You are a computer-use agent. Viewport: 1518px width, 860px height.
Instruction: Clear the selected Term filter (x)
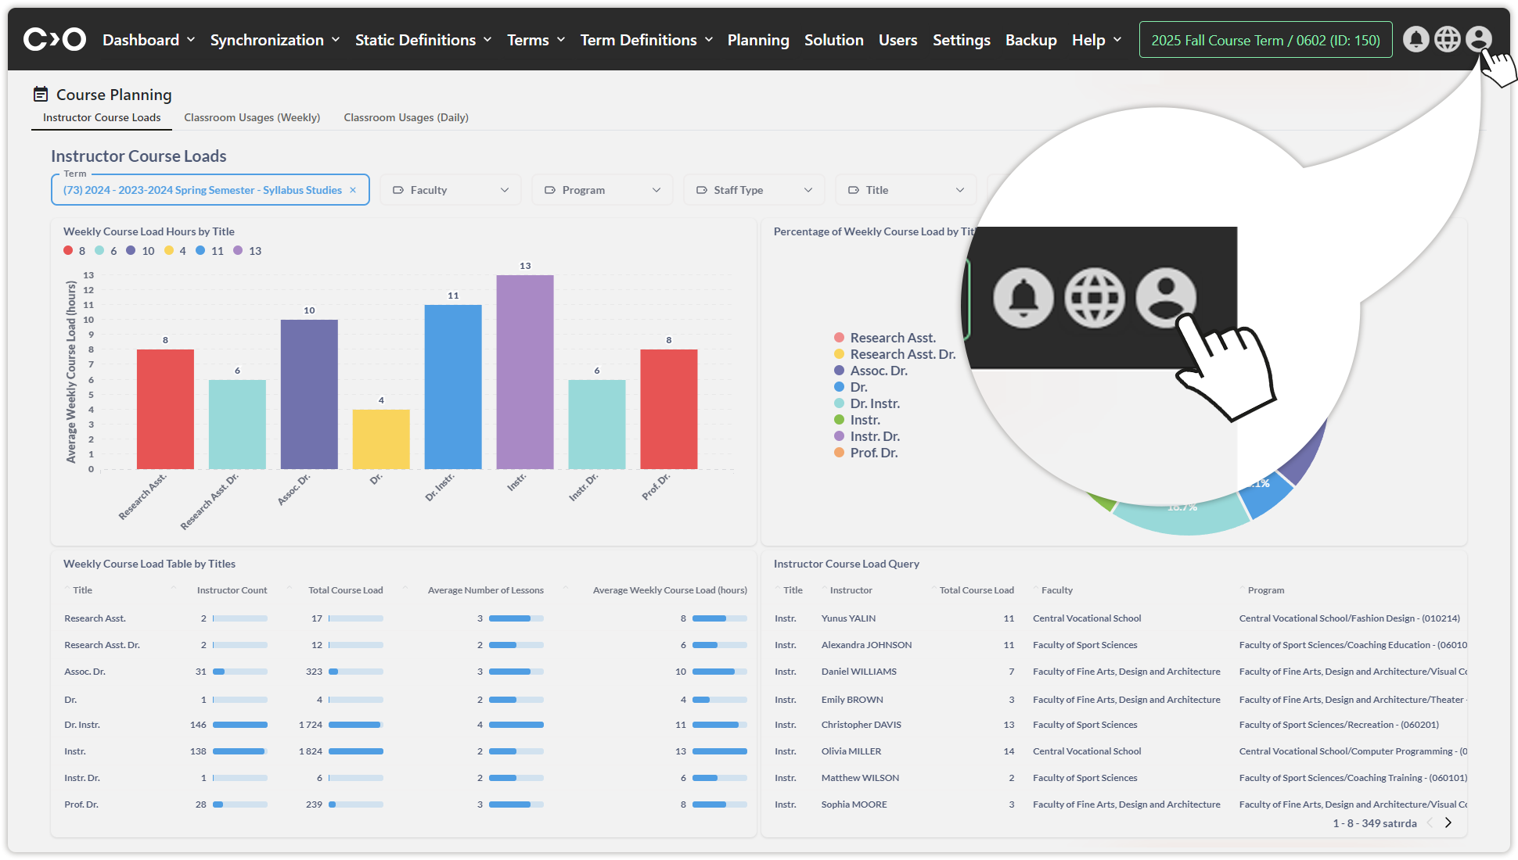(x=353, y=190)
